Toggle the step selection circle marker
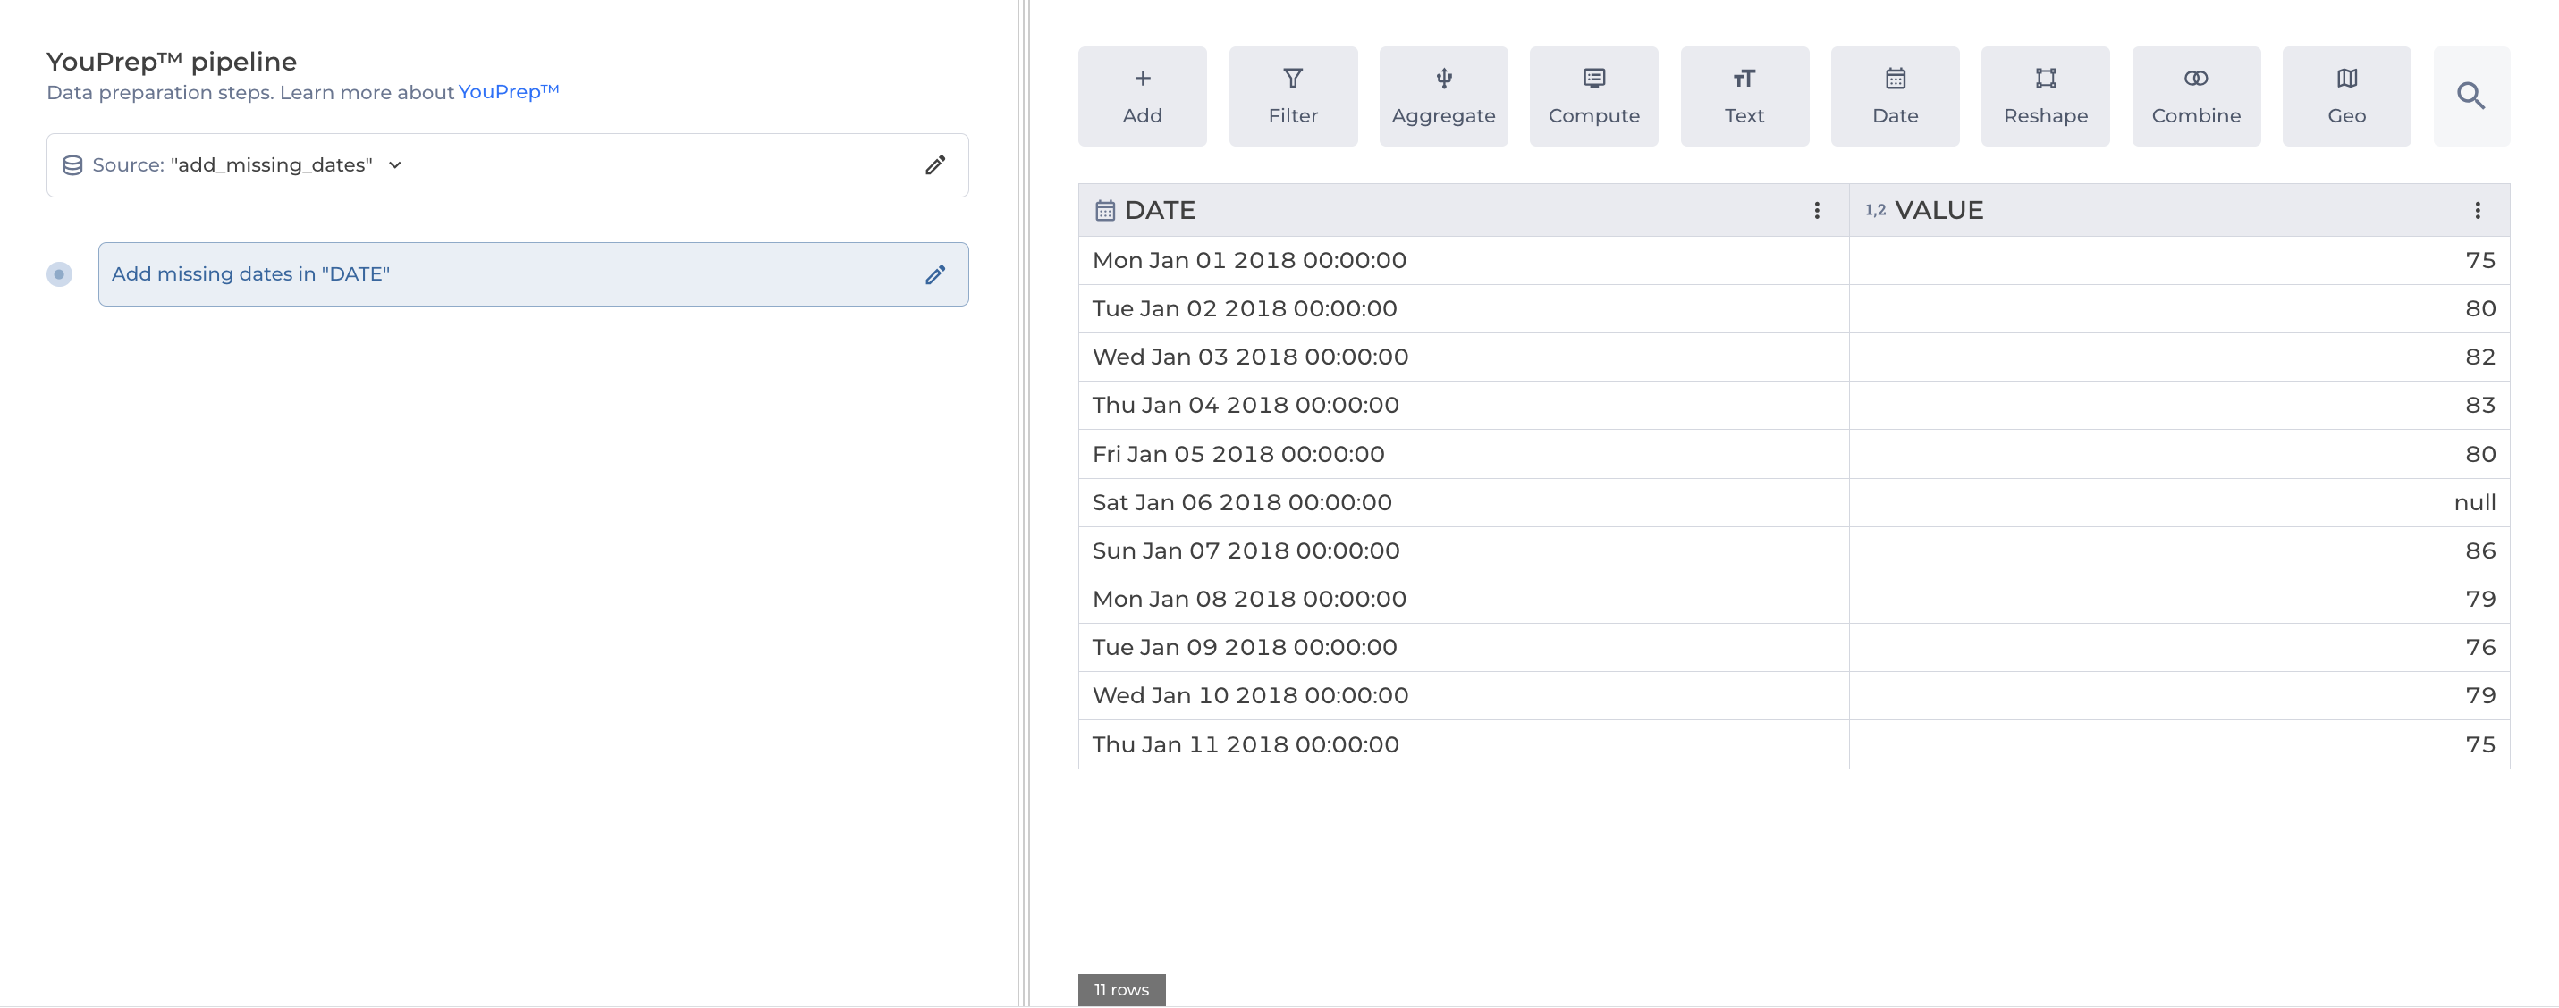The image size is (2559, 1008). [x=60, y=275]
